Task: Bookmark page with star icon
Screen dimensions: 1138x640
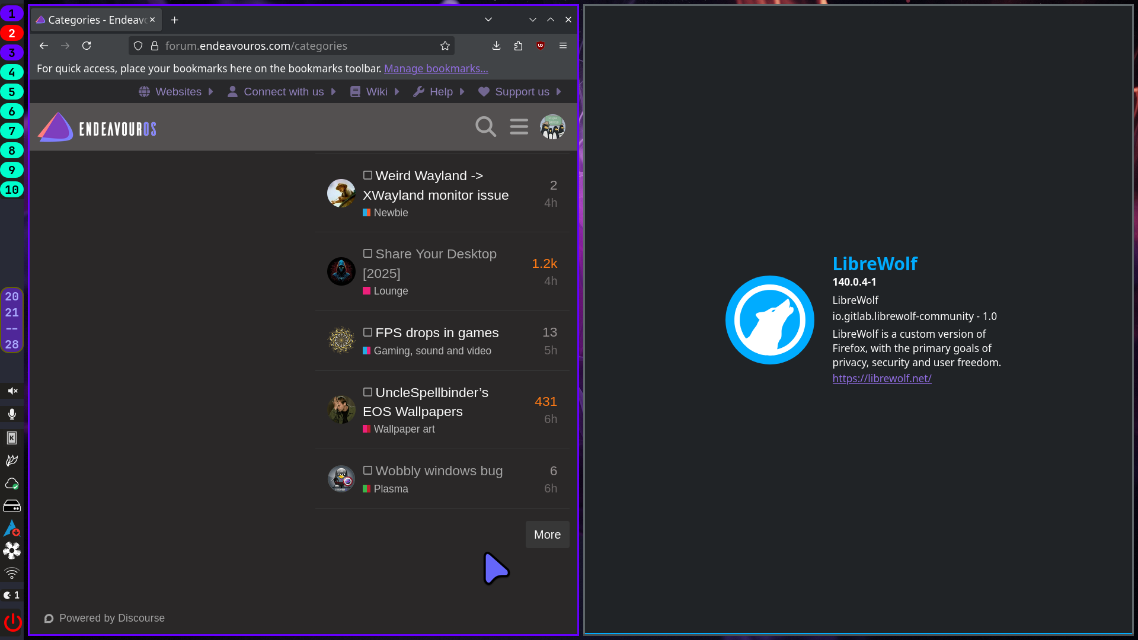Action: tap(445, 46)
